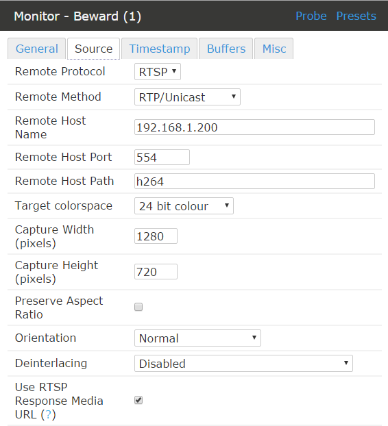Open the Target colorspace dropdown
Image resolution: width=388 pixels, height=426 pixels.
(184, 206)
